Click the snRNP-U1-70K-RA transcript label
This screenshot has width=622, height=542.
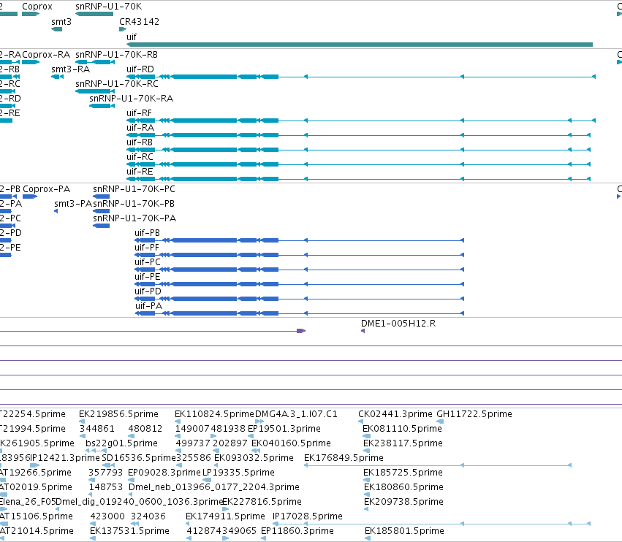coord(131,99)
